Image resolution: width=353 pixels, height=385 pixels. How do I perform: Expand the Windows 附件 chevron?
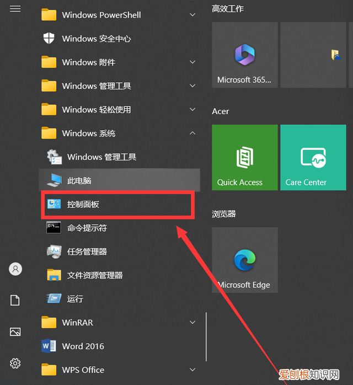click(x=192, y=62)
